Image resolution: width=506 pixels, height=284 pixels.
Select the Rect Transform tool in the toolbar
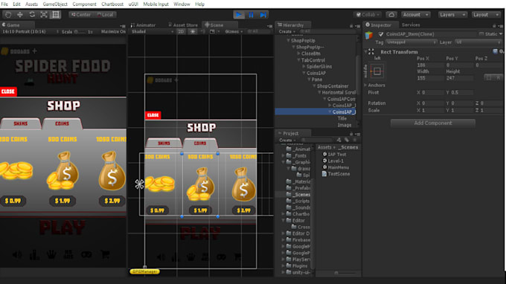tap(56, 15)
